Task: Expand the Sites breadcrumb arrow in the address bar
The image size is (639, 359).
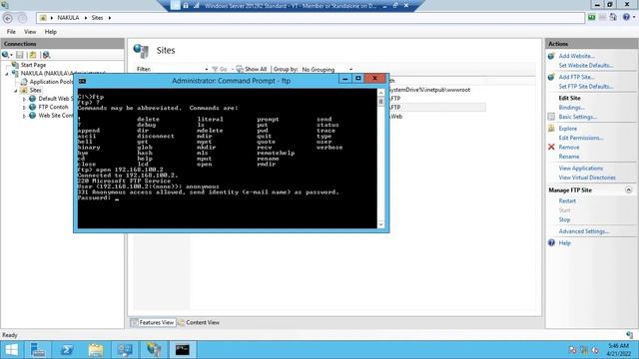Action: pos(110,18)
